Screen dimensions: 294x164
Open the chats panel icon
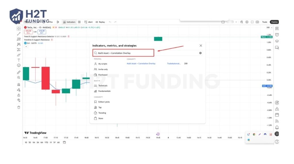[277, 48]
